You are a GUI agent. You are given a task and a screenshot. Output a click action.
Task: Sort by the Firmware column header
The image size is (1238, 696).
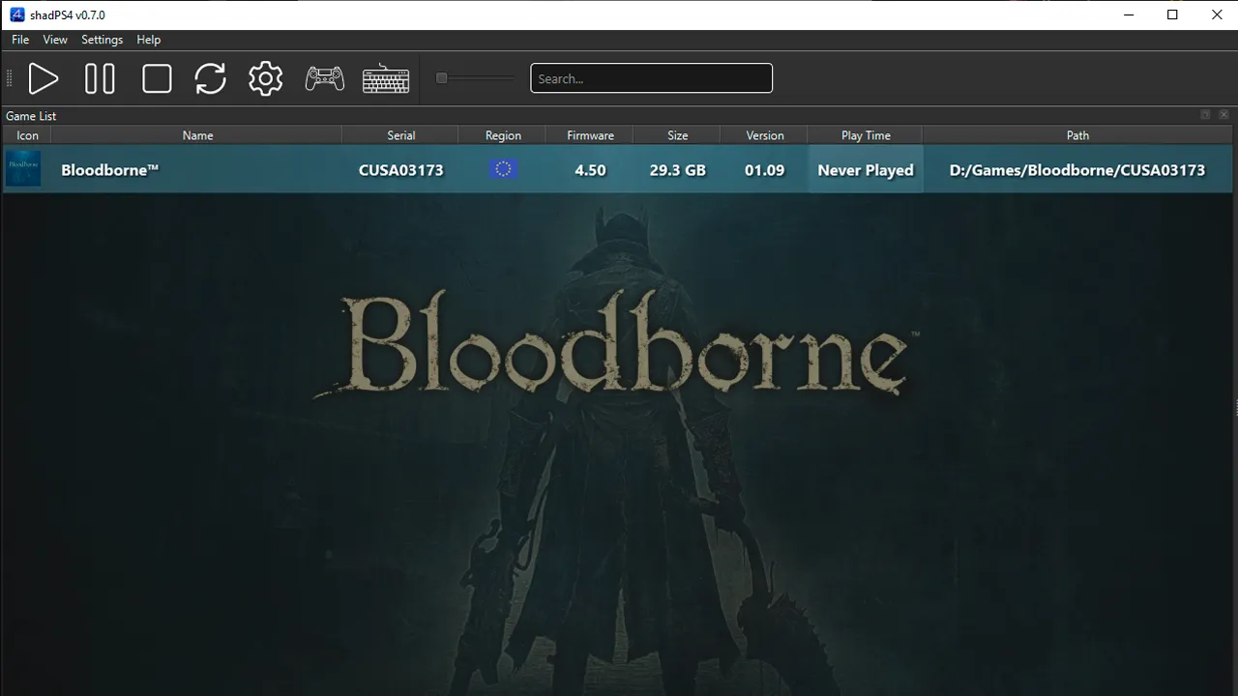pos(590,135)
